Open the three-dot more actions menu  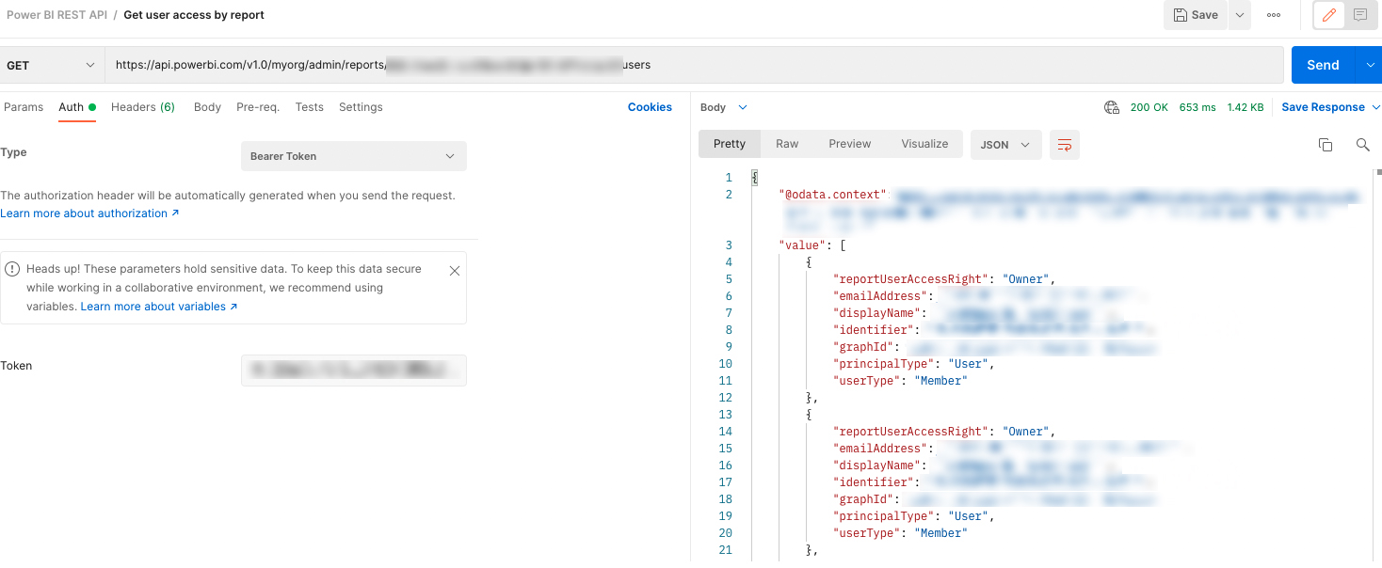[x=1274, y=15]
